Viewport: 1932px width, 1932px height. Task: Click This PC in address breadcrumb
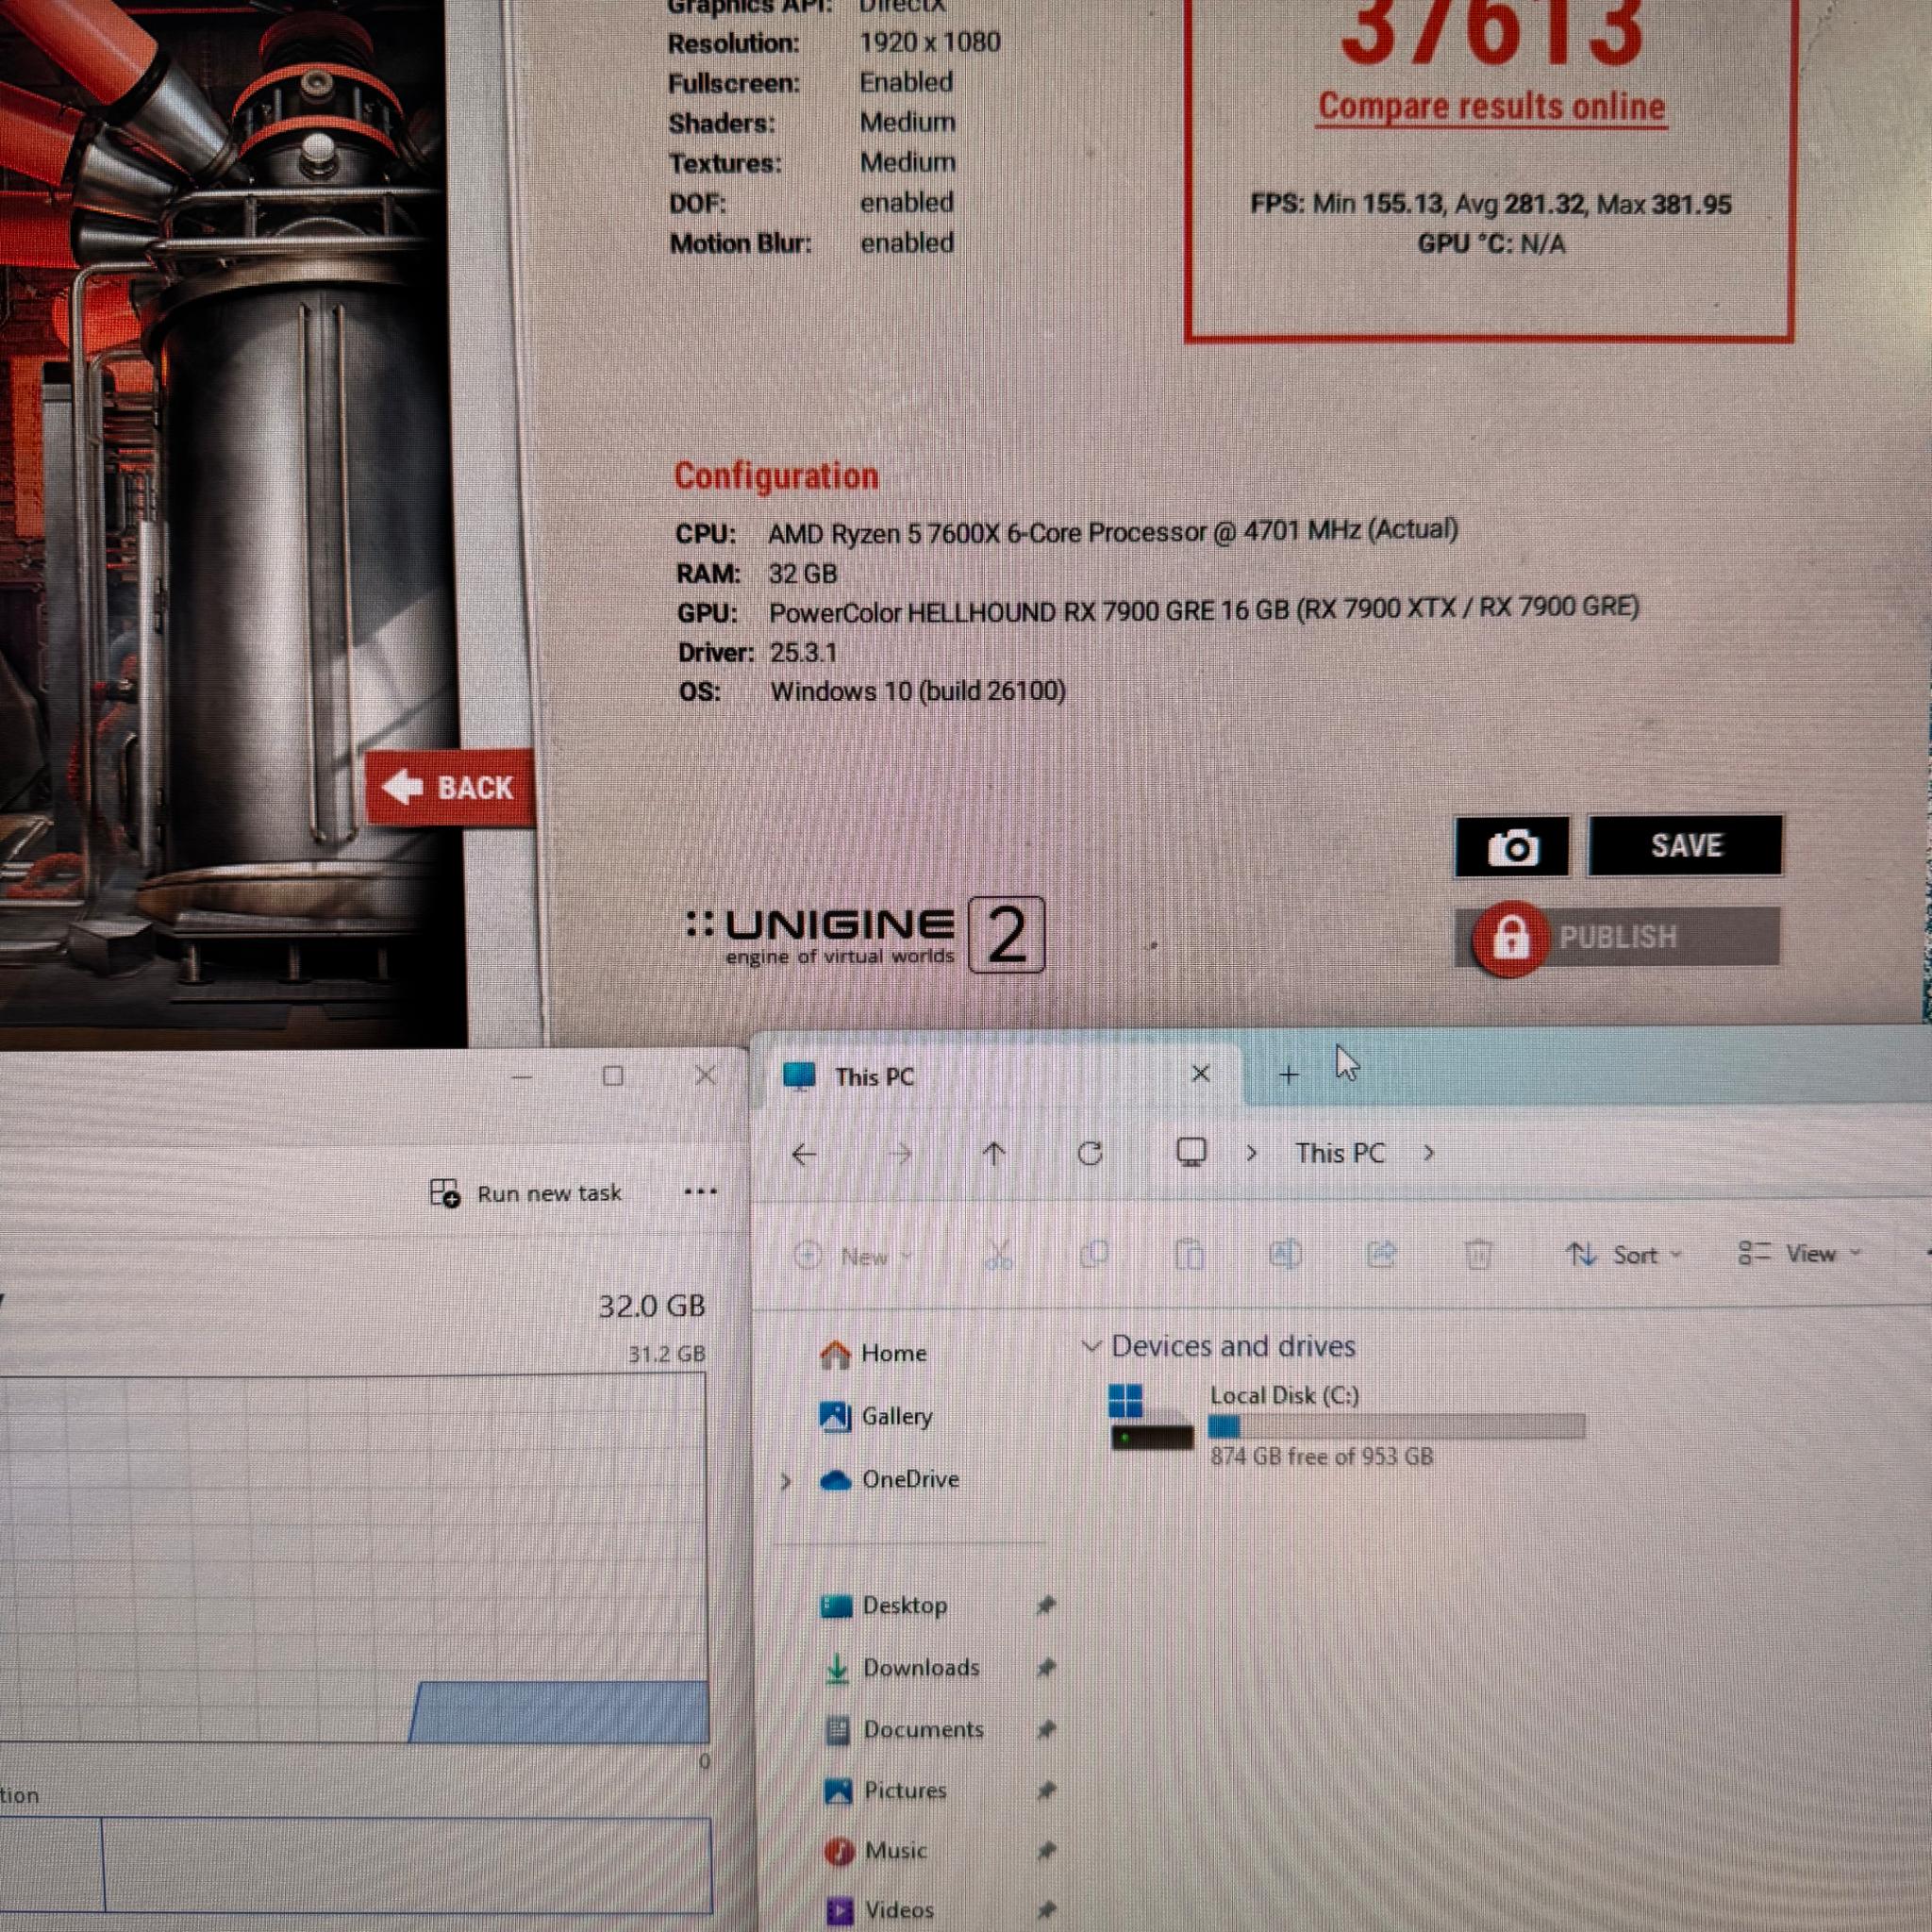1339,1153
